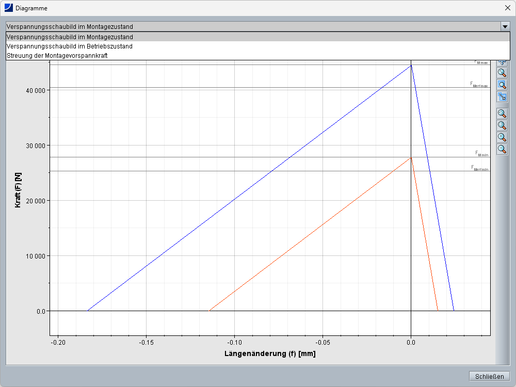
Task: Click the Längenänderung (f) [mm] axis label
Action: click(x=269, y=354)
